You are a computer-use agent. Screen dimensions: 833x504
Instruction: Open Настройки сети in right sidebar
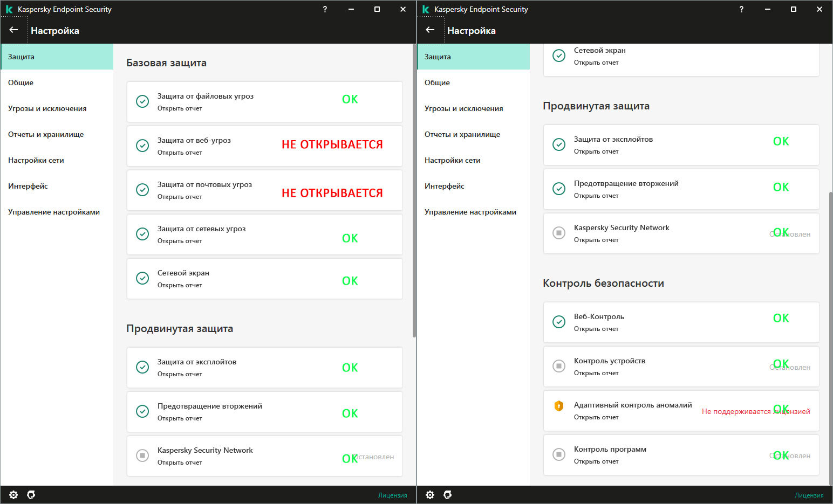[474, 160]
